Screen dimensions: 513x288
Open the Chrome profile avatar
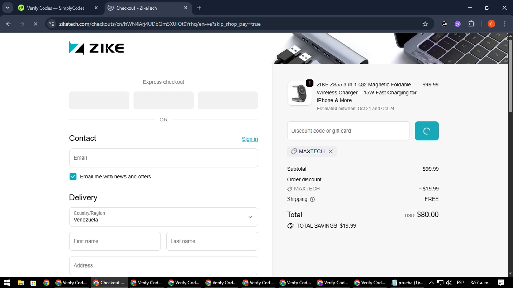point(491,24)
